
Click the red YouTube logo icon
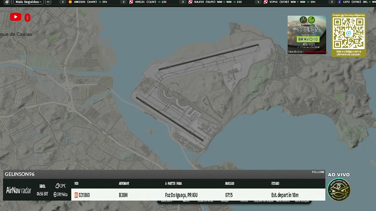click(16, 17)
